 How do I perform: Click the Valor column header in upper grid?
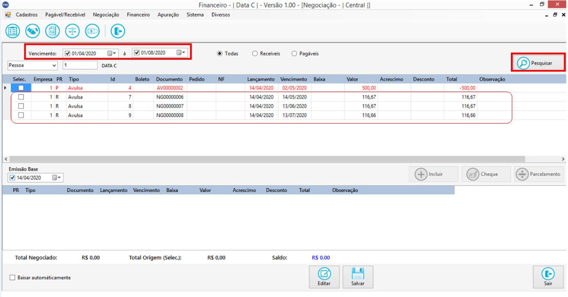(352, 79)
